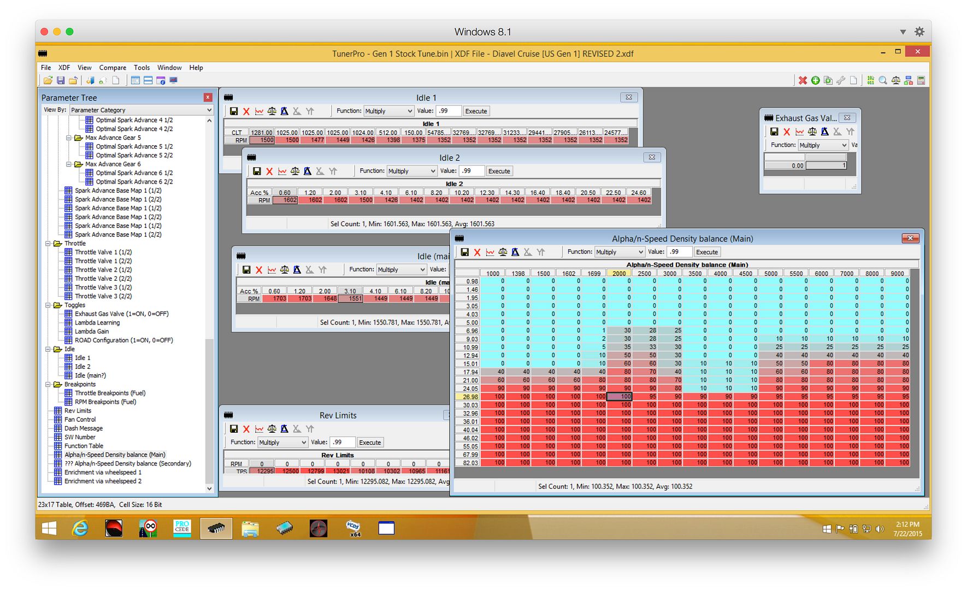967x590 pixels.
Task: Click the save floppy icon in Idle 1 window
Action: pos(234,111)
